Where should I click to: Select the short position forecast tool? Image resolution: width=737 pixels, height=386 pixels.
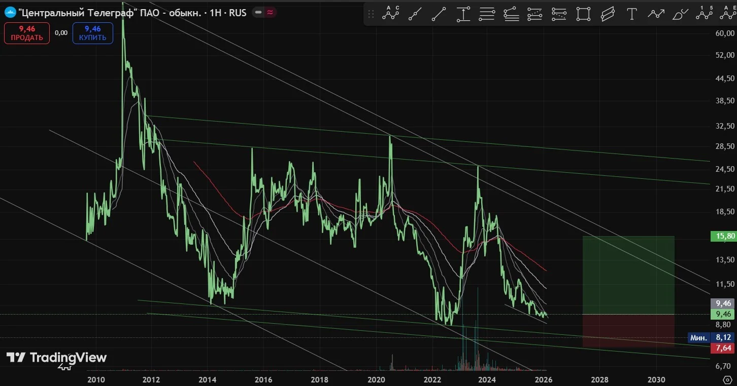click(559, 14)
